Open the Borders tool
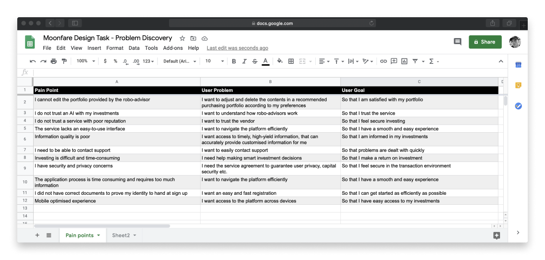 (x=291, y=61)
